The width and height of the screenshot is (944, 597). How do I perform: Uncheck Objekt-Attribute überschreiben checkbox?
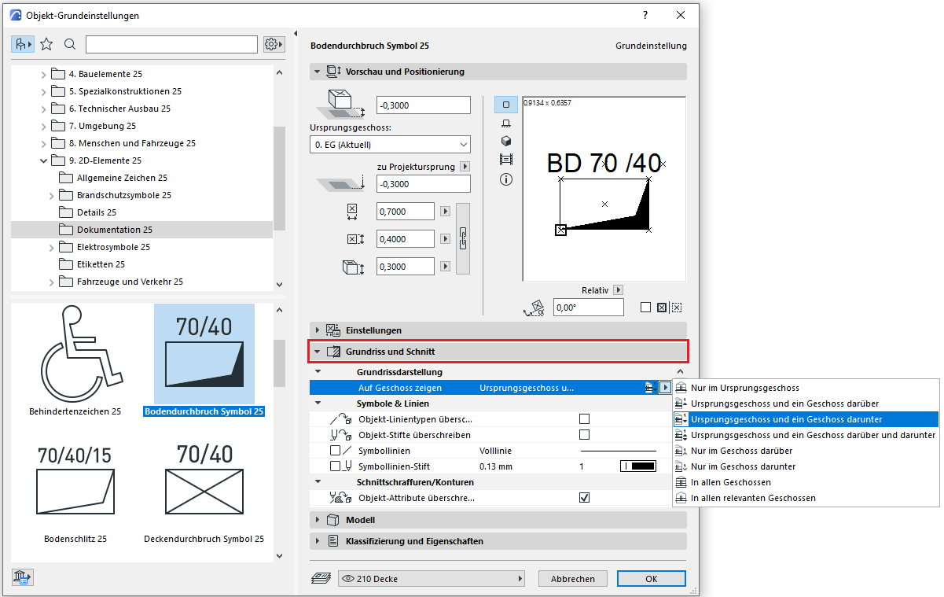tap(584, 498)
